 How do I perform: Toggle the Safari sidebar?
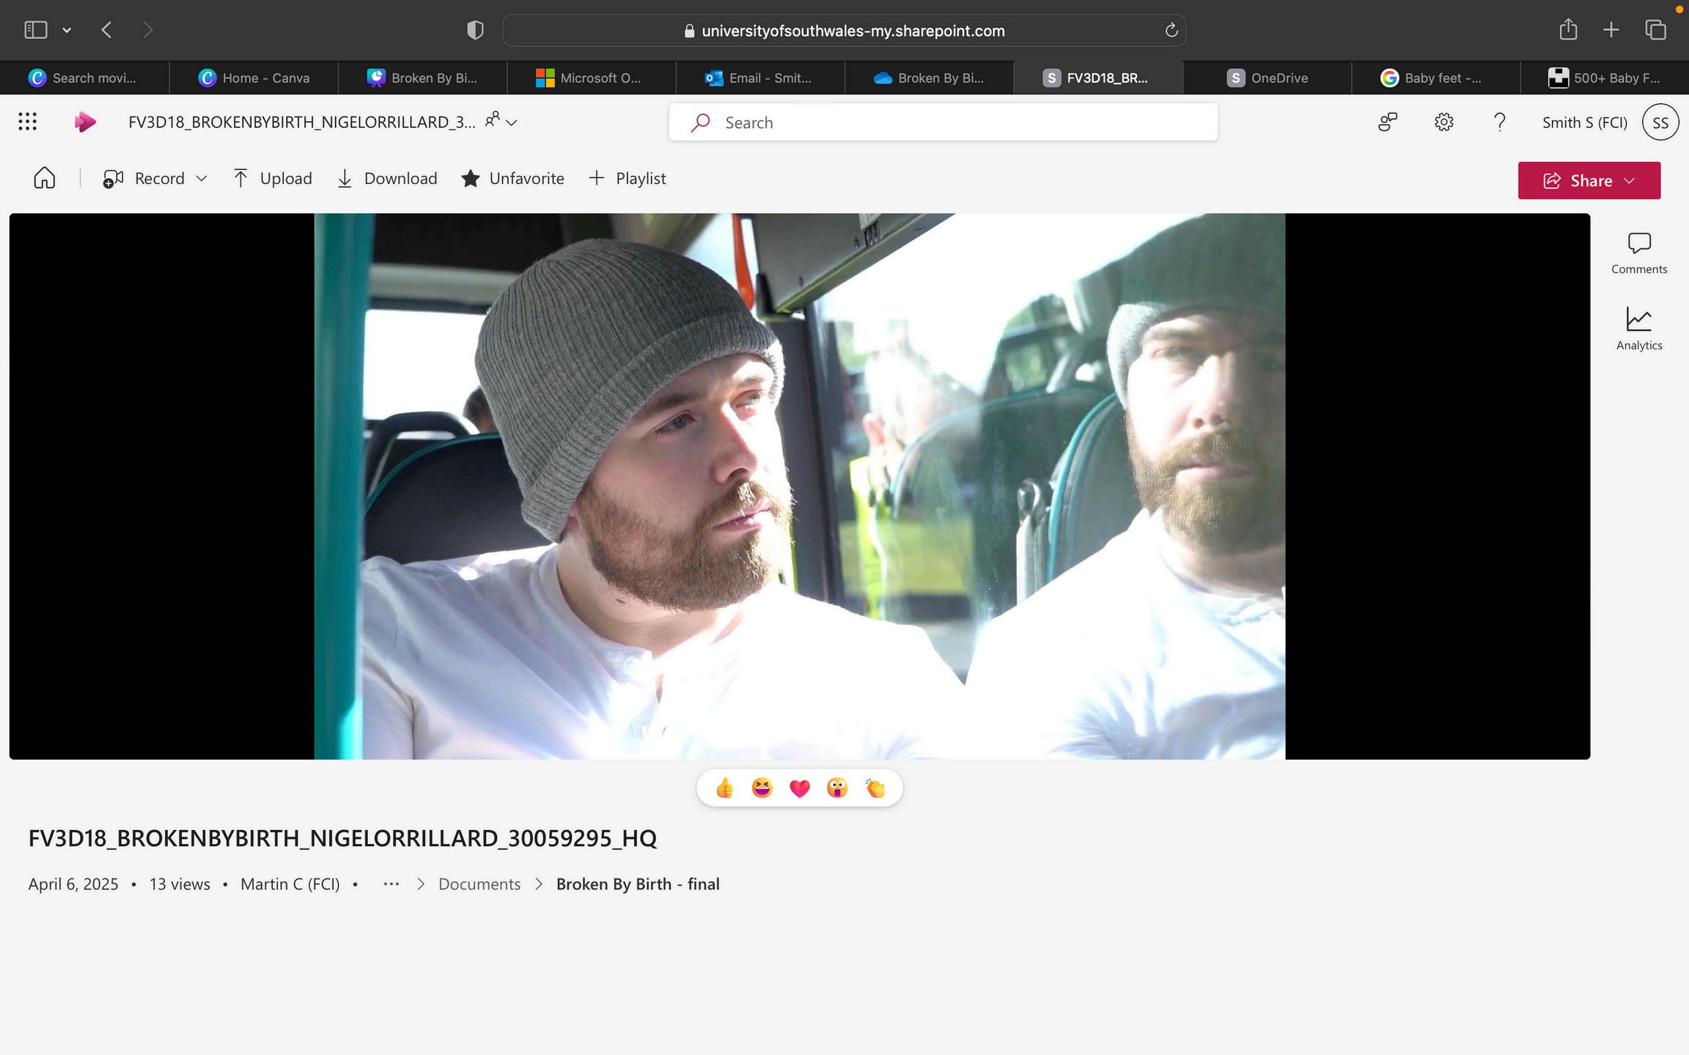pos(35,30)
